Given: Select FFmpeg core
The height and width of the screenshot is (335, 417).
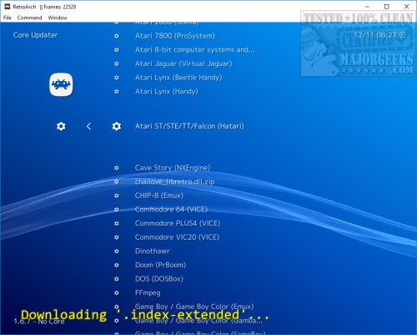Looking at the screenshot, I should click(148, 293).
